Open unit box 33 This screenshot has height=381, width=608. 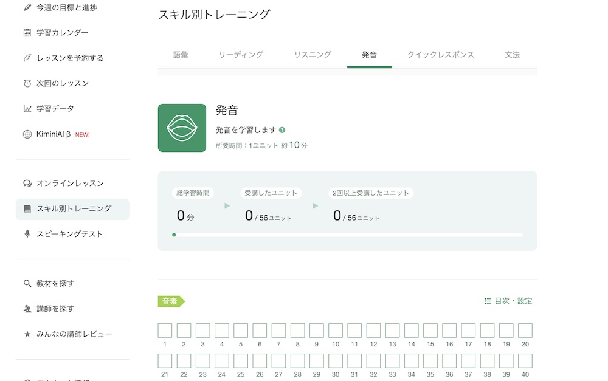392,361
